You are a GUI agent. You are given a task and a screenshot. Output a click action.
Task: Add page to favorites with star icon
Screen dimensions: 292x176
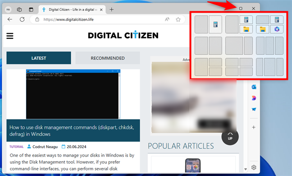(x=178, y=19)
